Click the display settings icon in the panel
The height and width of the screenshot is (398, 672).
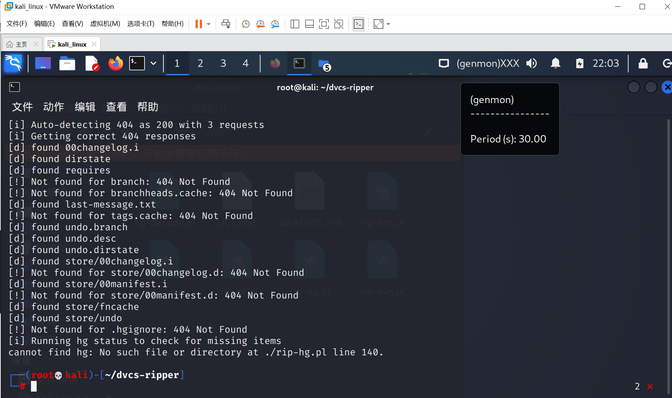pos(443,64)
